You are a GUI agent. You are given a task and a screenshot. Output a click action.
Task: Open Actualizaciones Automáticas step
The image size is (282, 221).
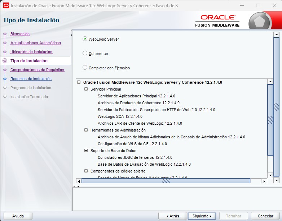[36, 43]
